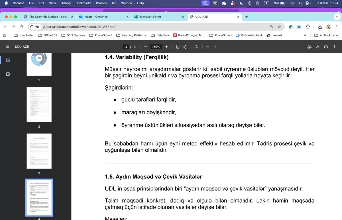Open PDF viewer more actions menu
The width and height of the screenshot is (342, 220).
pos(335,47)
